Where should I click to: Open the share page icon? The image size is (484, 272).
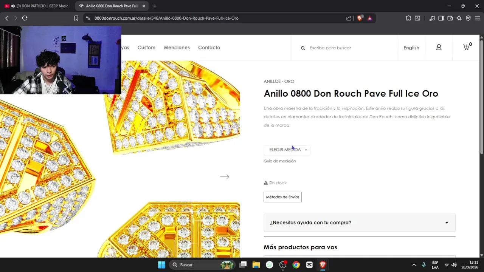(349, 18)
